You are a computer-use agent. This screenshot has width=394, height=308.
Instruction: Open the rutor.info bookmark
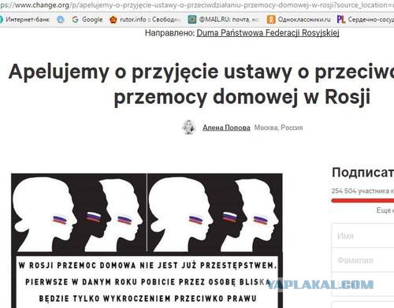[x=145, y=19]
